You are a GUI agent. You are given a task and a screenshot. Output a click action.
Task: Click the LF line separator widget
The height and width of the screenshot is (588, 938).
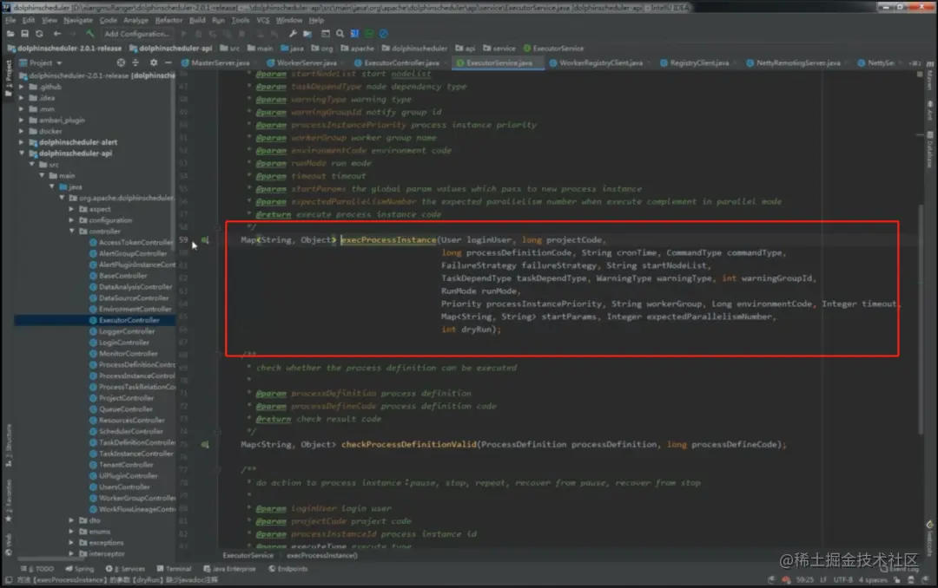[823, 579]
